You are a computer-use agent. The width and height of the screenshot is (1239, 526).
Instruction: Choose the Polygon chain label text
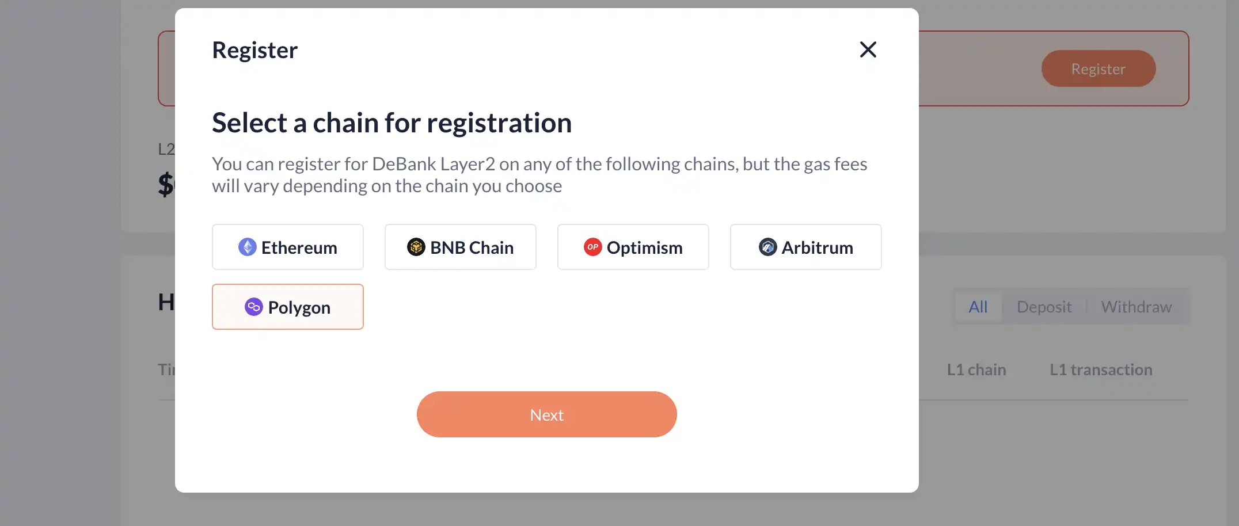pos(299,308)
